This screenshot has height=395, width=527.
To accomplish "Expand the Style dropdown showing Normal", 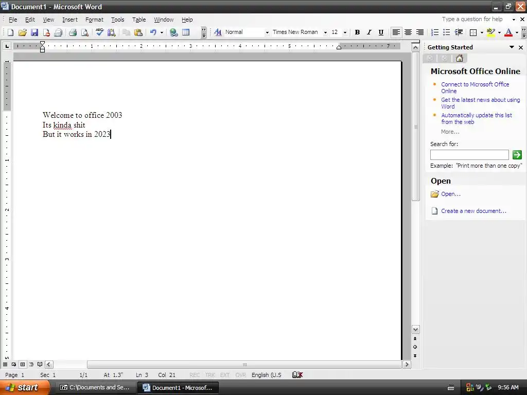I will [267, 32].
